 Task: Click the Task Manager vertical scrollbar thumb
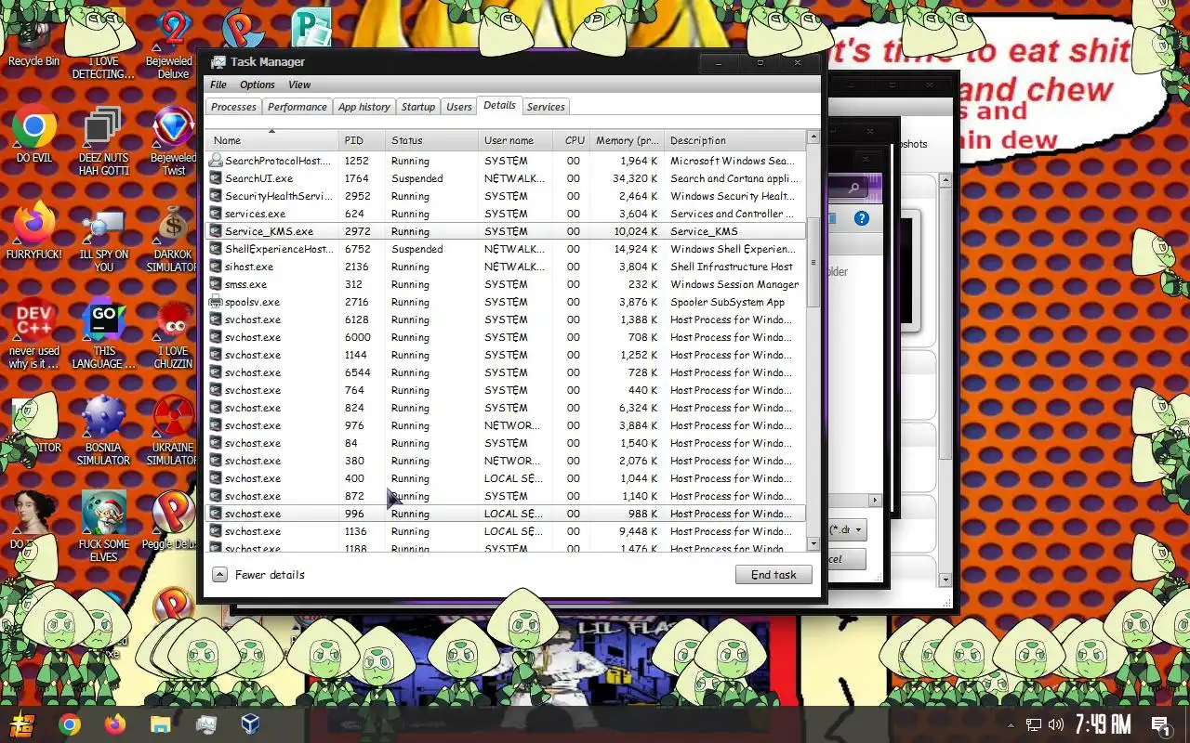813,262
